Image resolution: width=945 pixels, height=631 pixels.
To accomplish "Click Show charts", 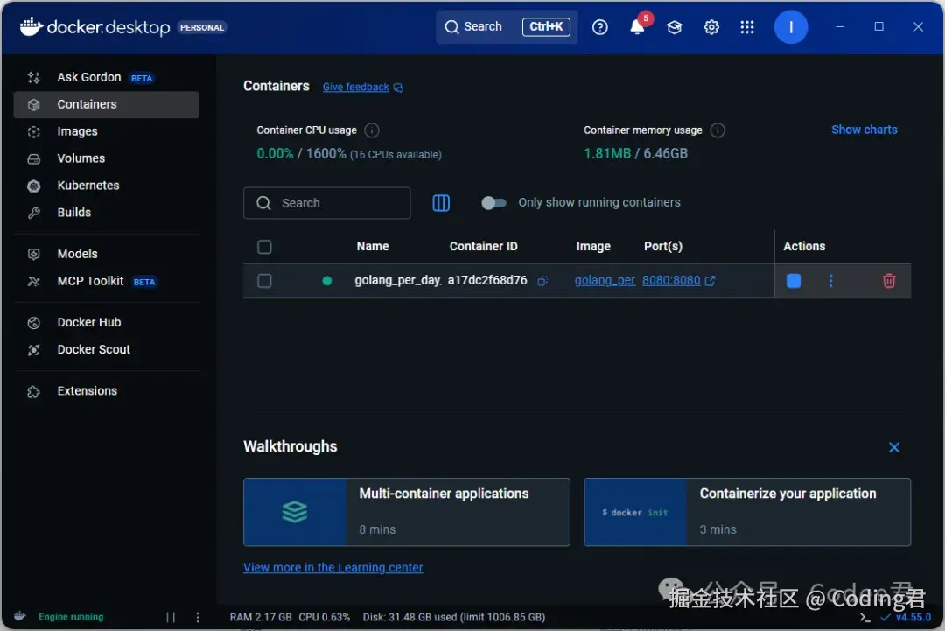I will 864,130.
